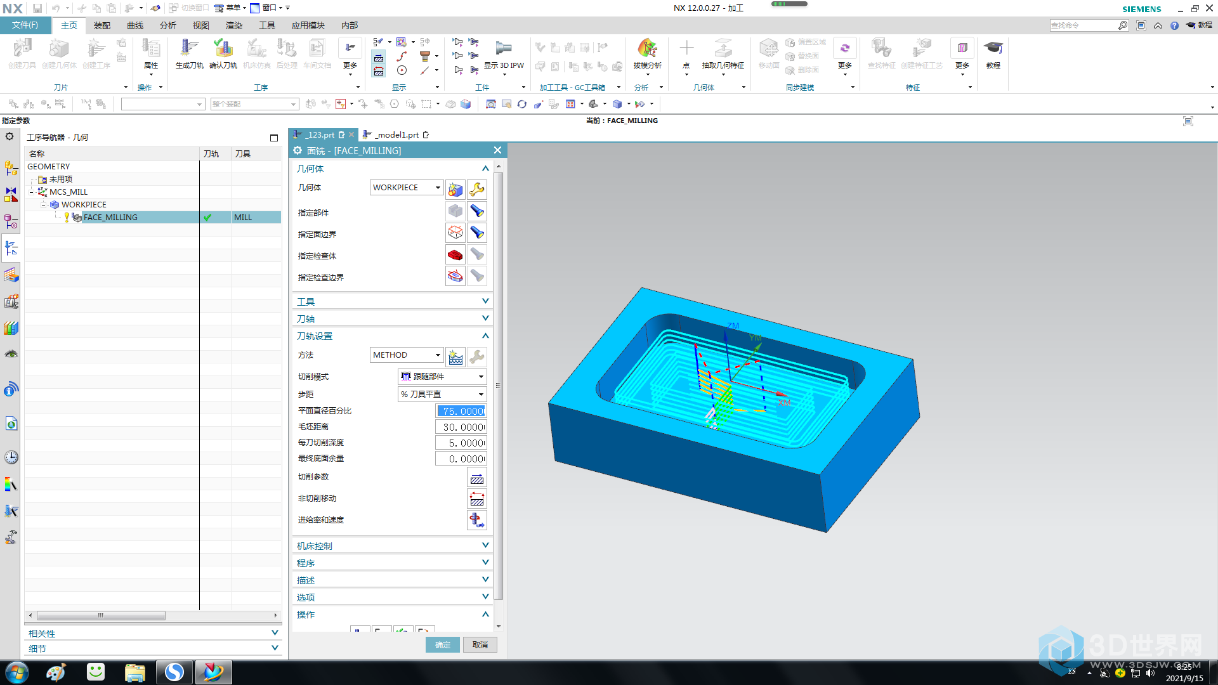Collapse the MCS_MILL tree node
The image size is (1218, 685).
(x=31, y=192)
